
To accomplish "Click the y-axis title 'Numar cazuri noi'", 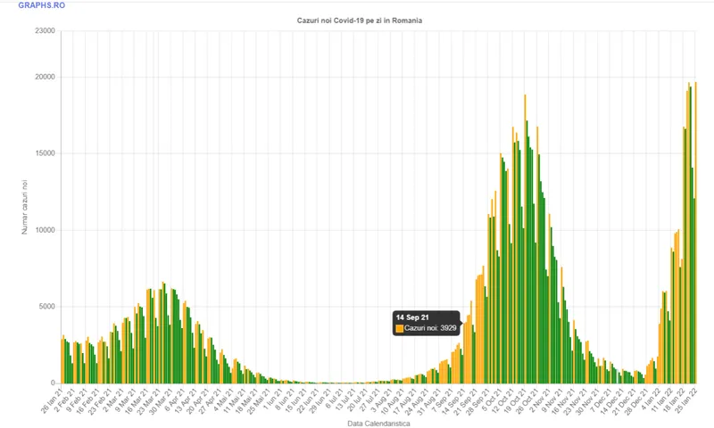I will coord(25,207).
